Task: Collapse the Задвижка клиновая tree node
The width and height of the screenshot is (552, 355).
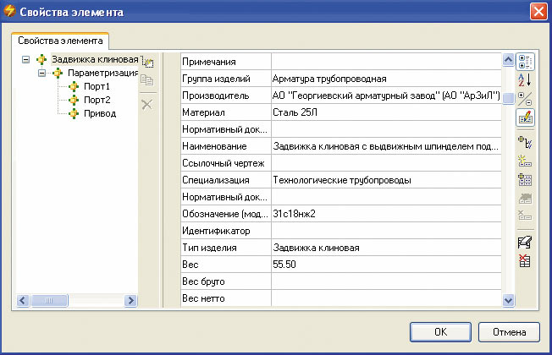Action: pos(25,60)
